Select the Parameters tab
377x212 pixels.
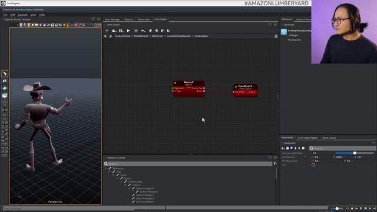pyautogui.click(x=287, y=138)
